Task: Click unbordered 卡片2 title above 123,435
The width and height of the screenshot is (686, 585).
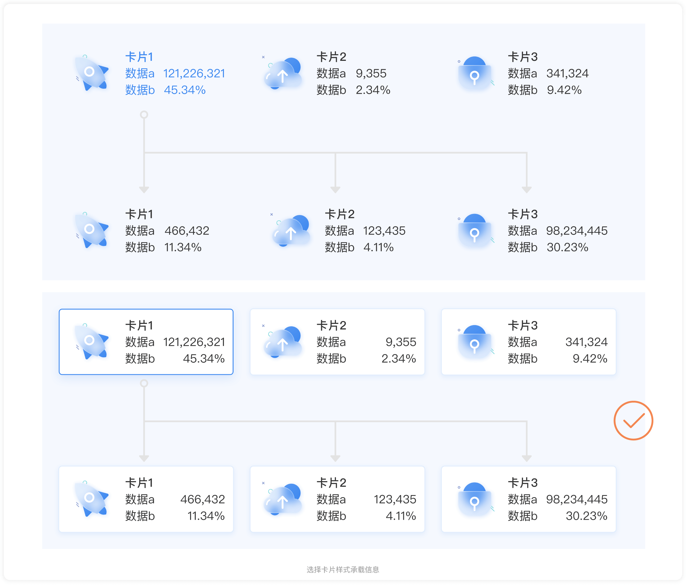Action: click(x=339, y=214)
